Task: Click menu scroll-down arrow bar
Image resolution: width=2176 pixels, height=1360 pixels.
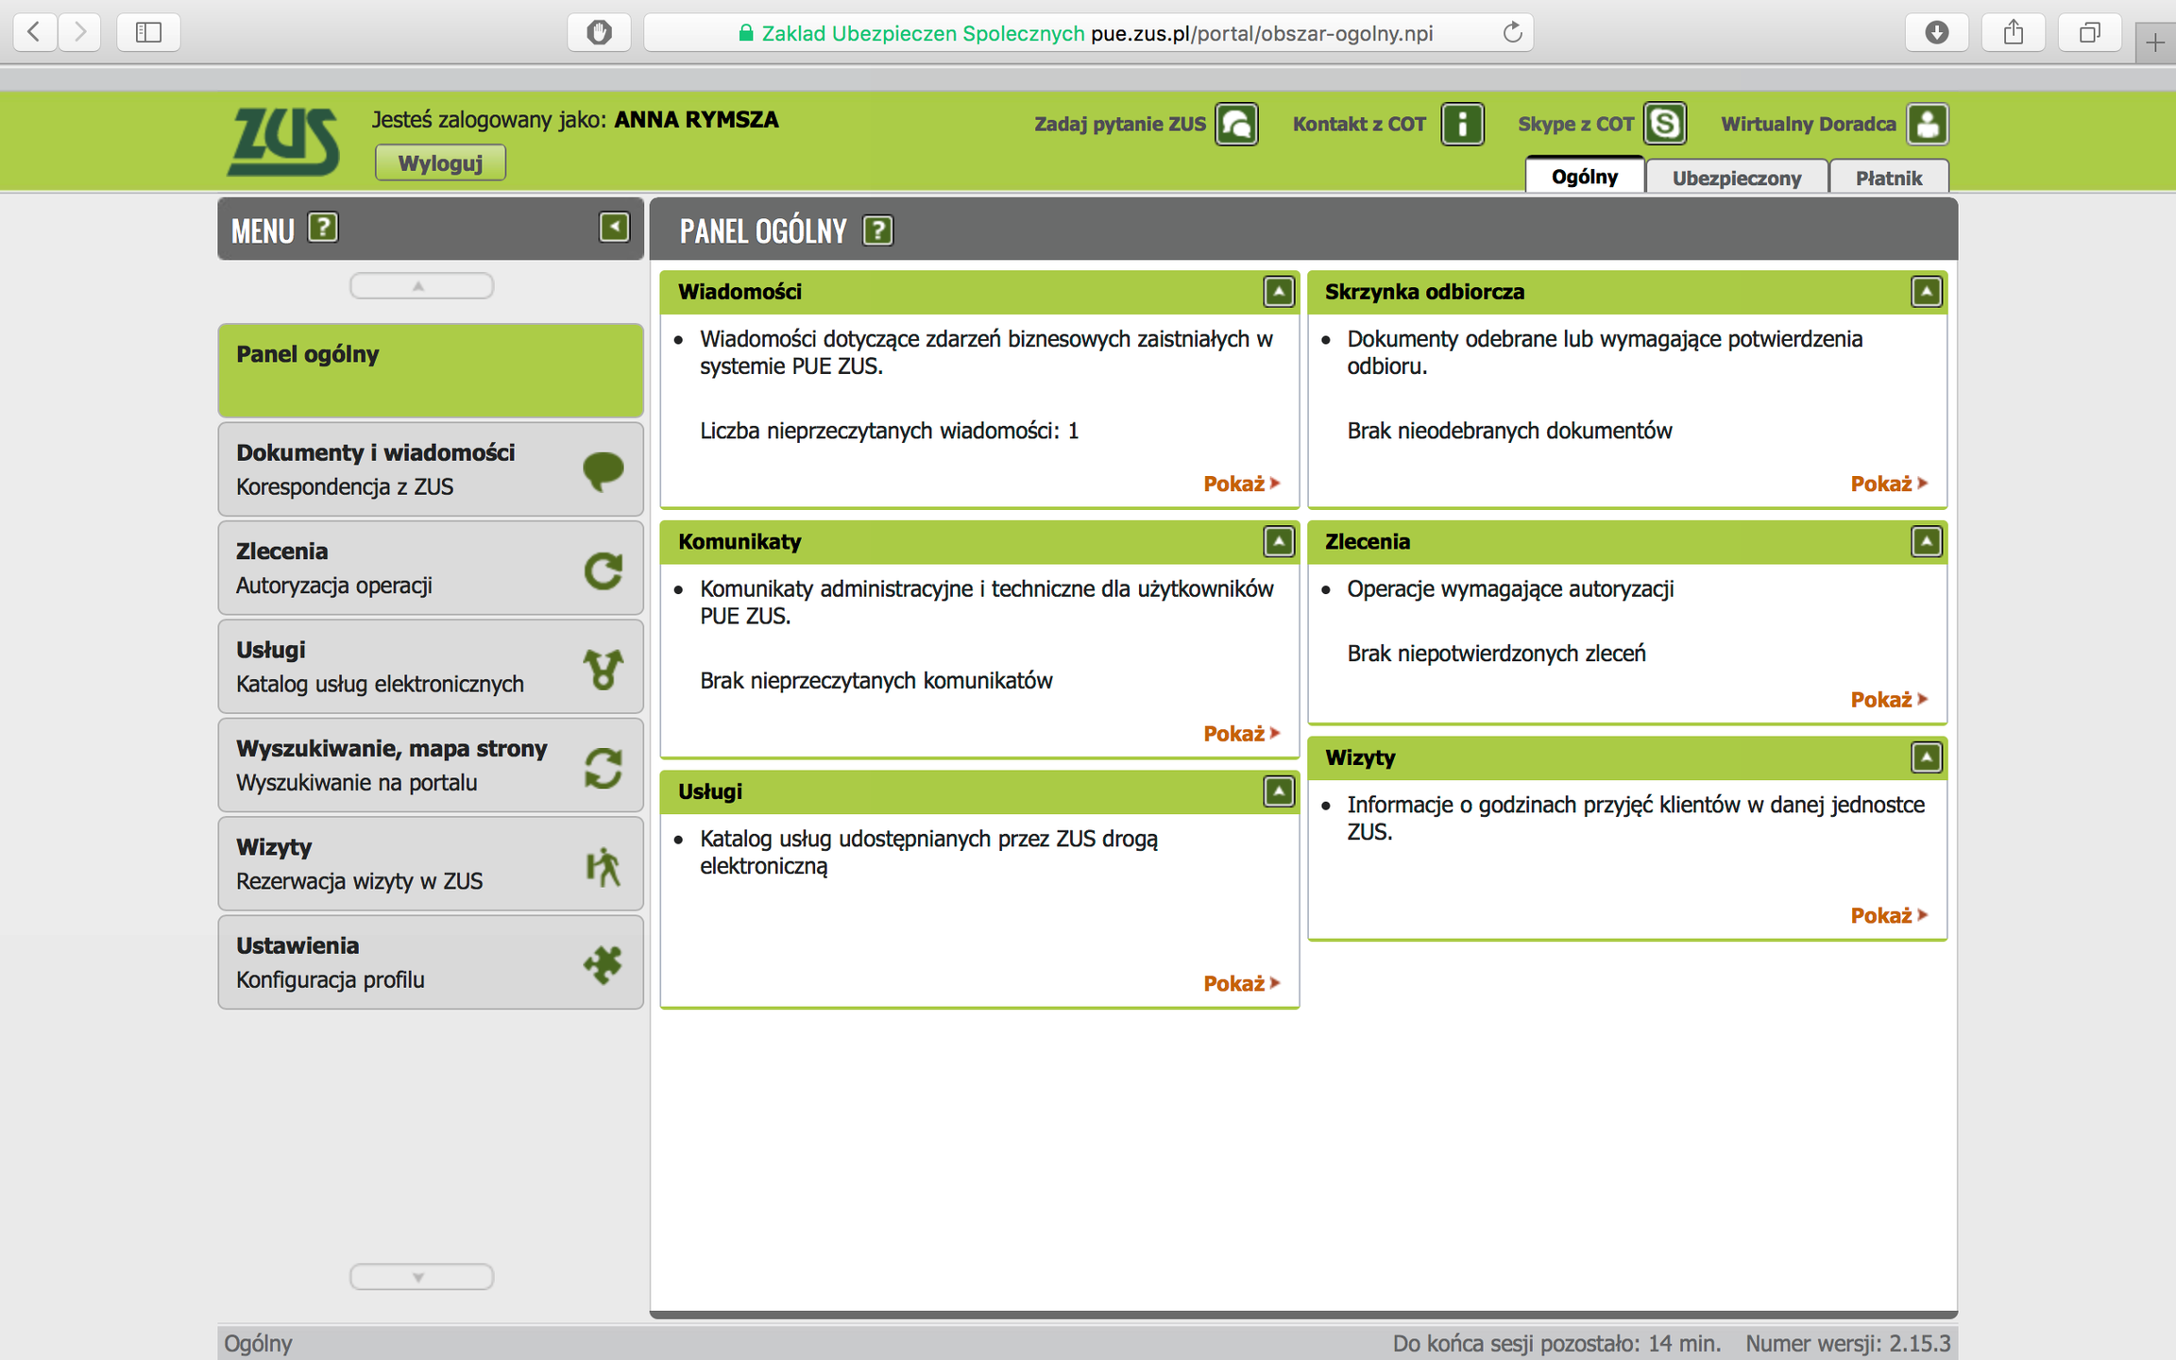Action: coord(421,1277)
